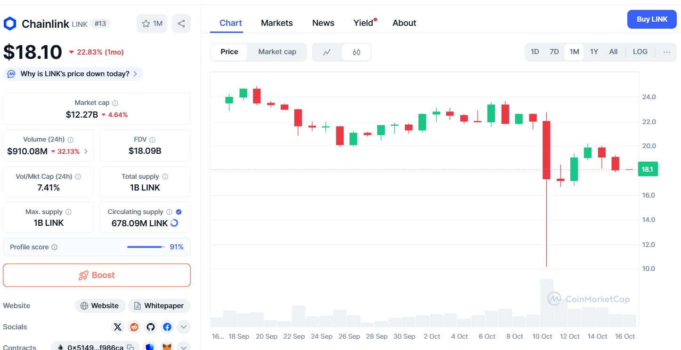Click the Profile score progress bar
The image size is (681, 350).
coord(146,247)
